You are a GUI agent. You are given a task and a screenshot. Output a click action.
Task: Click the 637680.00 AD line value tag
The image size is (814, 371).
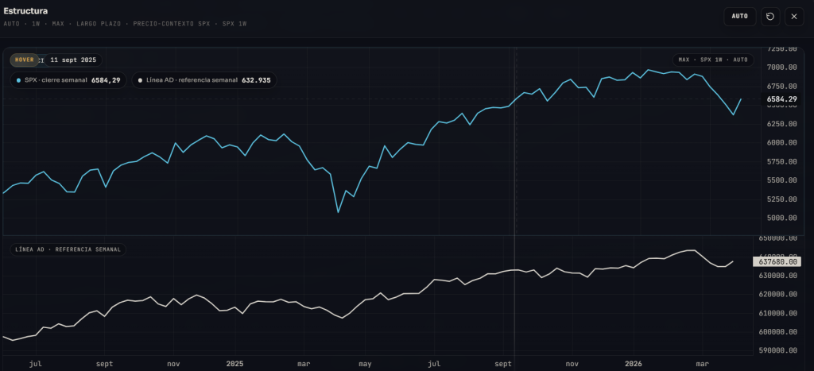pos(778,261)
